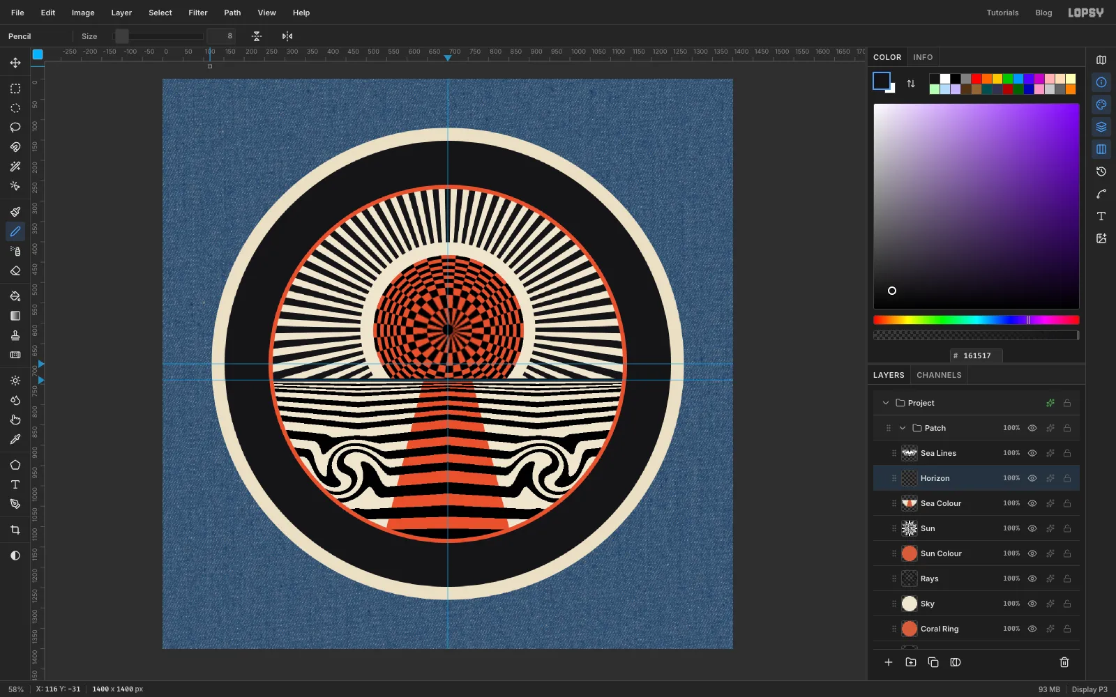Delete layer with the trash icon
Viewport: 1116px width, 697px height.
point(1064,662)
